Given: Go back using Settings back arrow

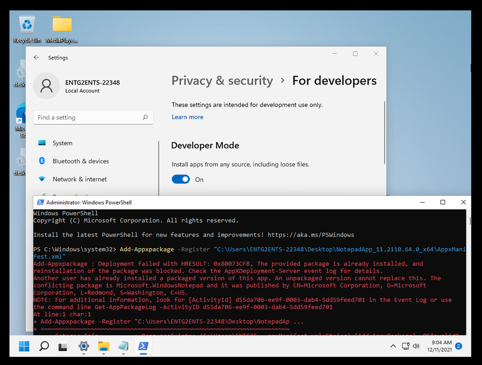Looking at the screenshot, I should tap(36, 57).
